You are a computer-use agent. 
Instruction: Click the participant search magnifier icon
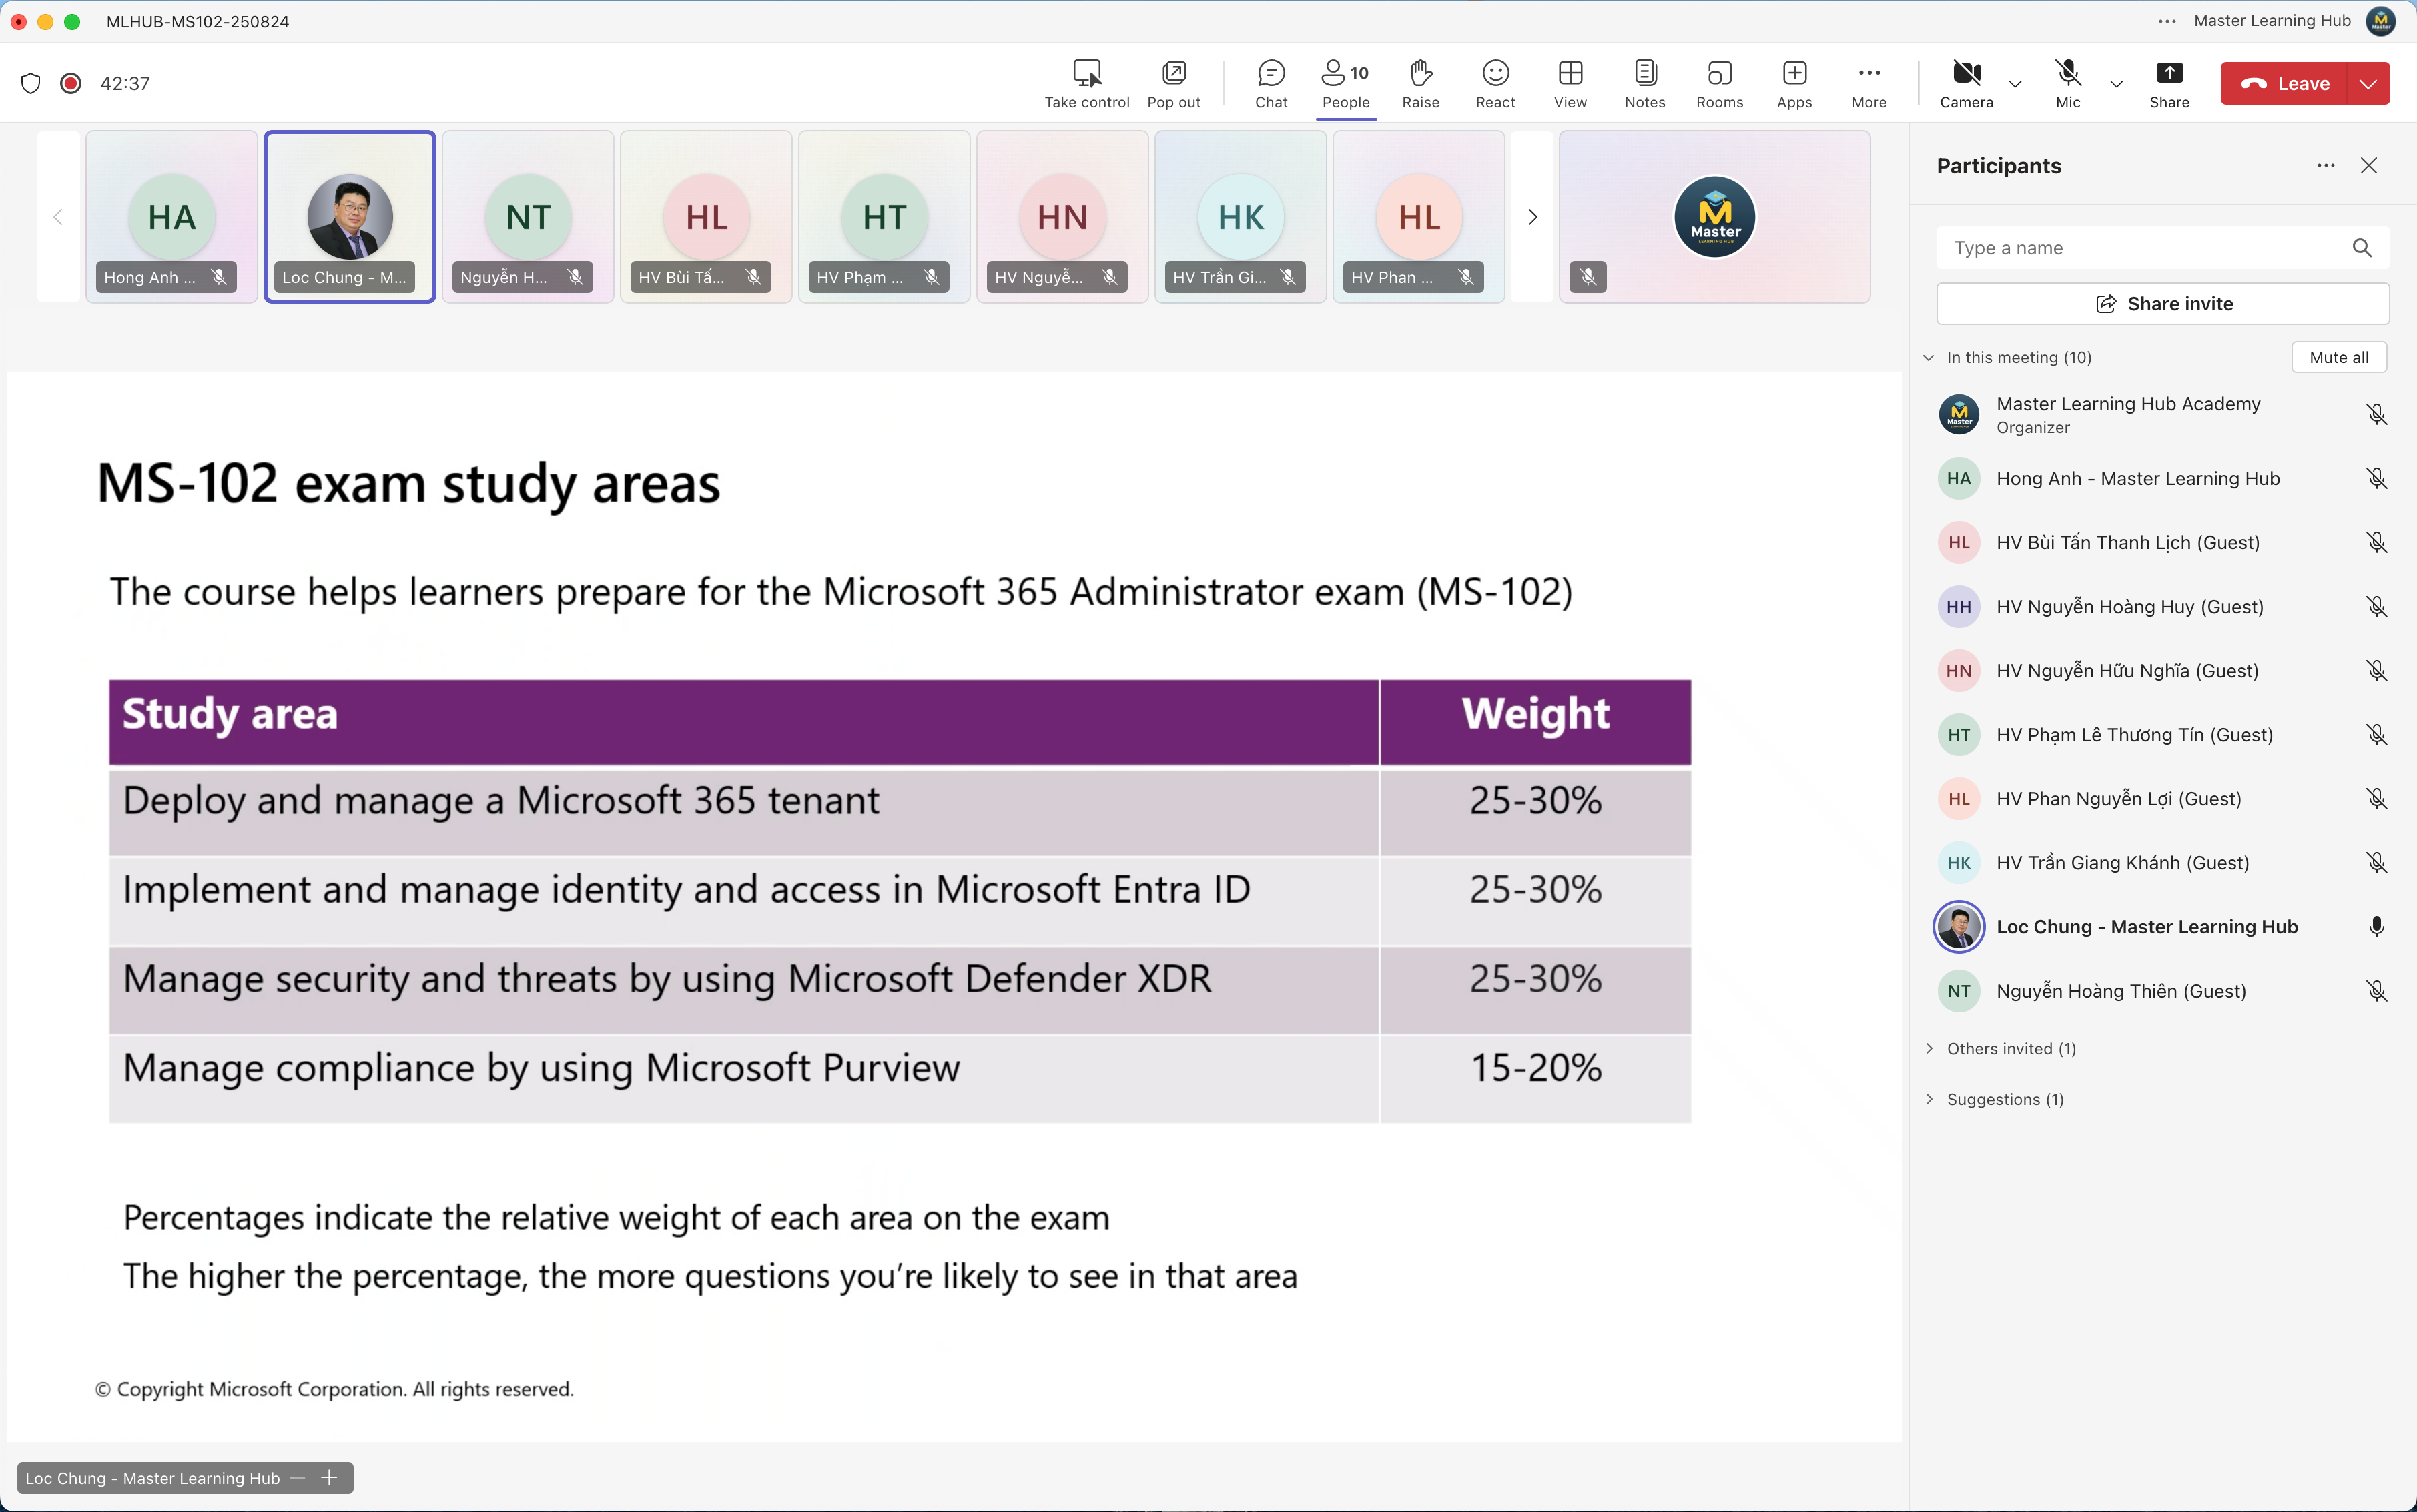[2362, 248]
